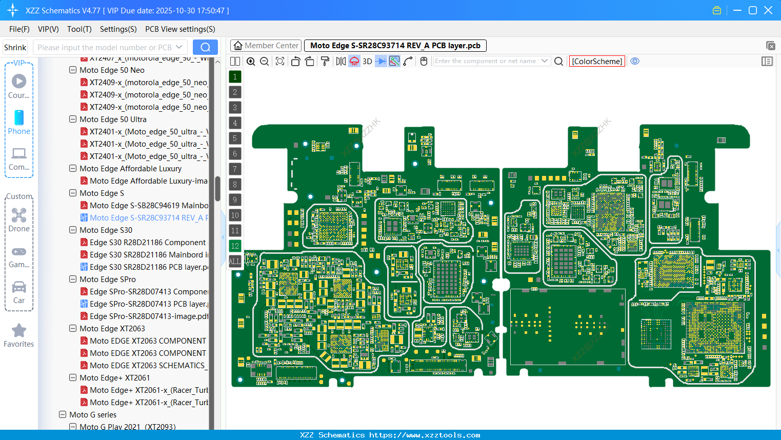Toggle the eye visibility icon beside ColorScheme
This screenshot has height=440, width=781.
pyautogui.click(x=635, y=61)
